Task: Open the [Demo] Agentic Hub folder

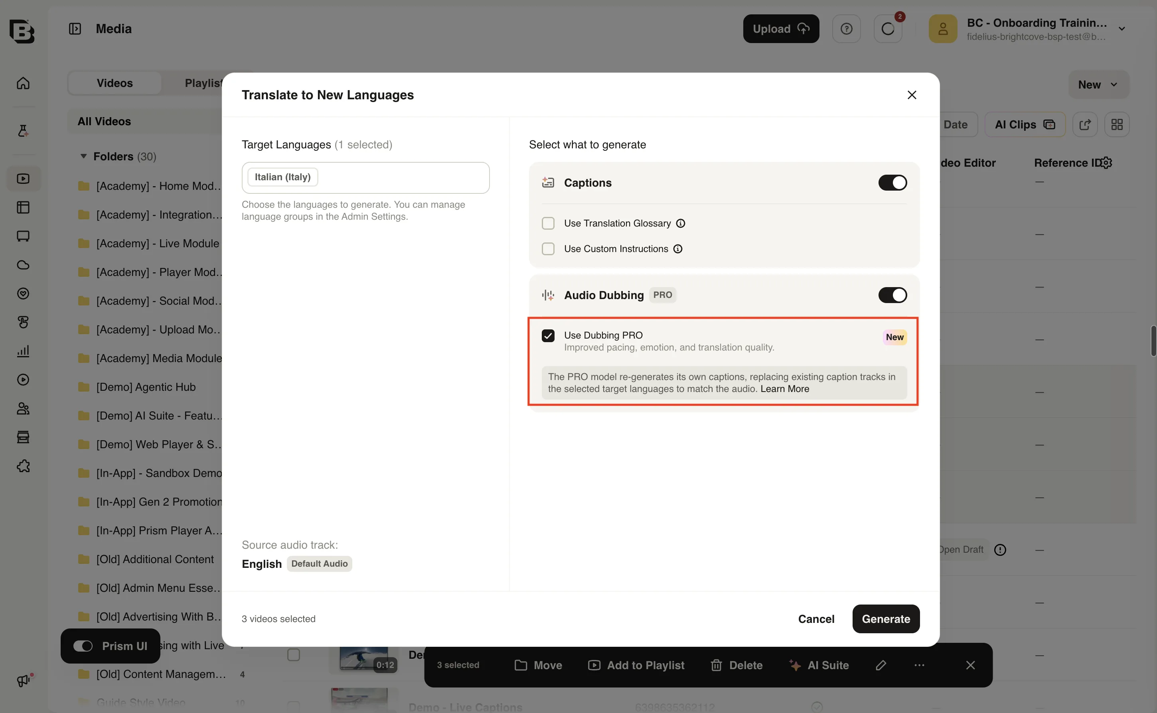Action: pyautogui.click(x=146, y=387)
